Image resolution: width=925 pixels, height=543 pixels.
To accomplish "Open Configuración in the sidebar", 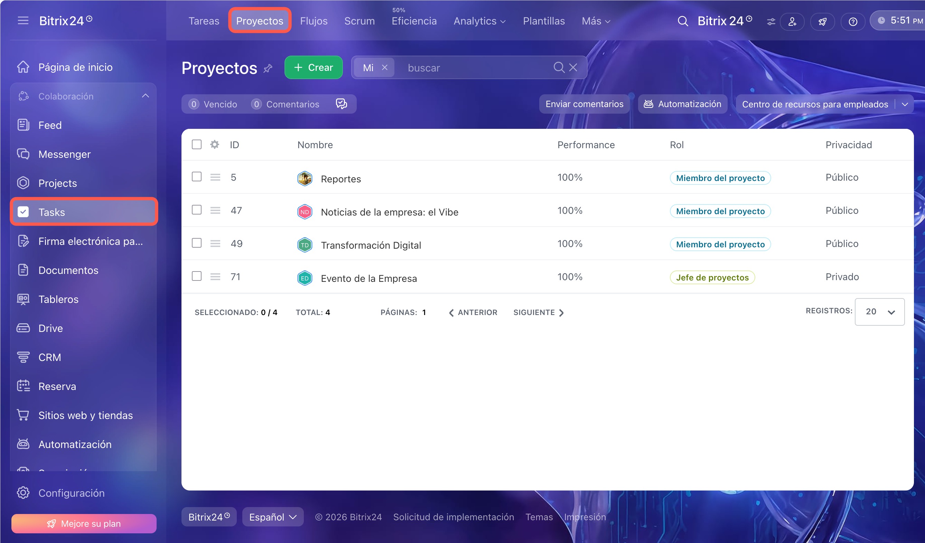I will click(x=84, y=493).
